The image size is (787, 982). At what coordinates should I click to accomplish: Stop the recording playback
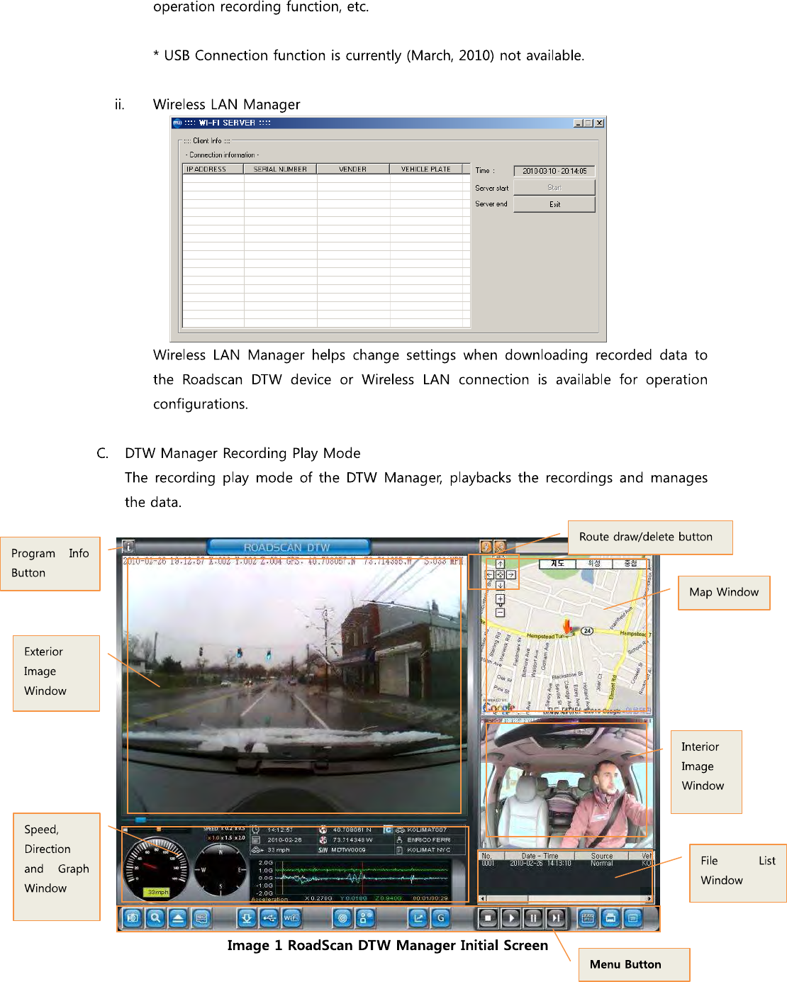pyautogui.click(x=488, y=918)
